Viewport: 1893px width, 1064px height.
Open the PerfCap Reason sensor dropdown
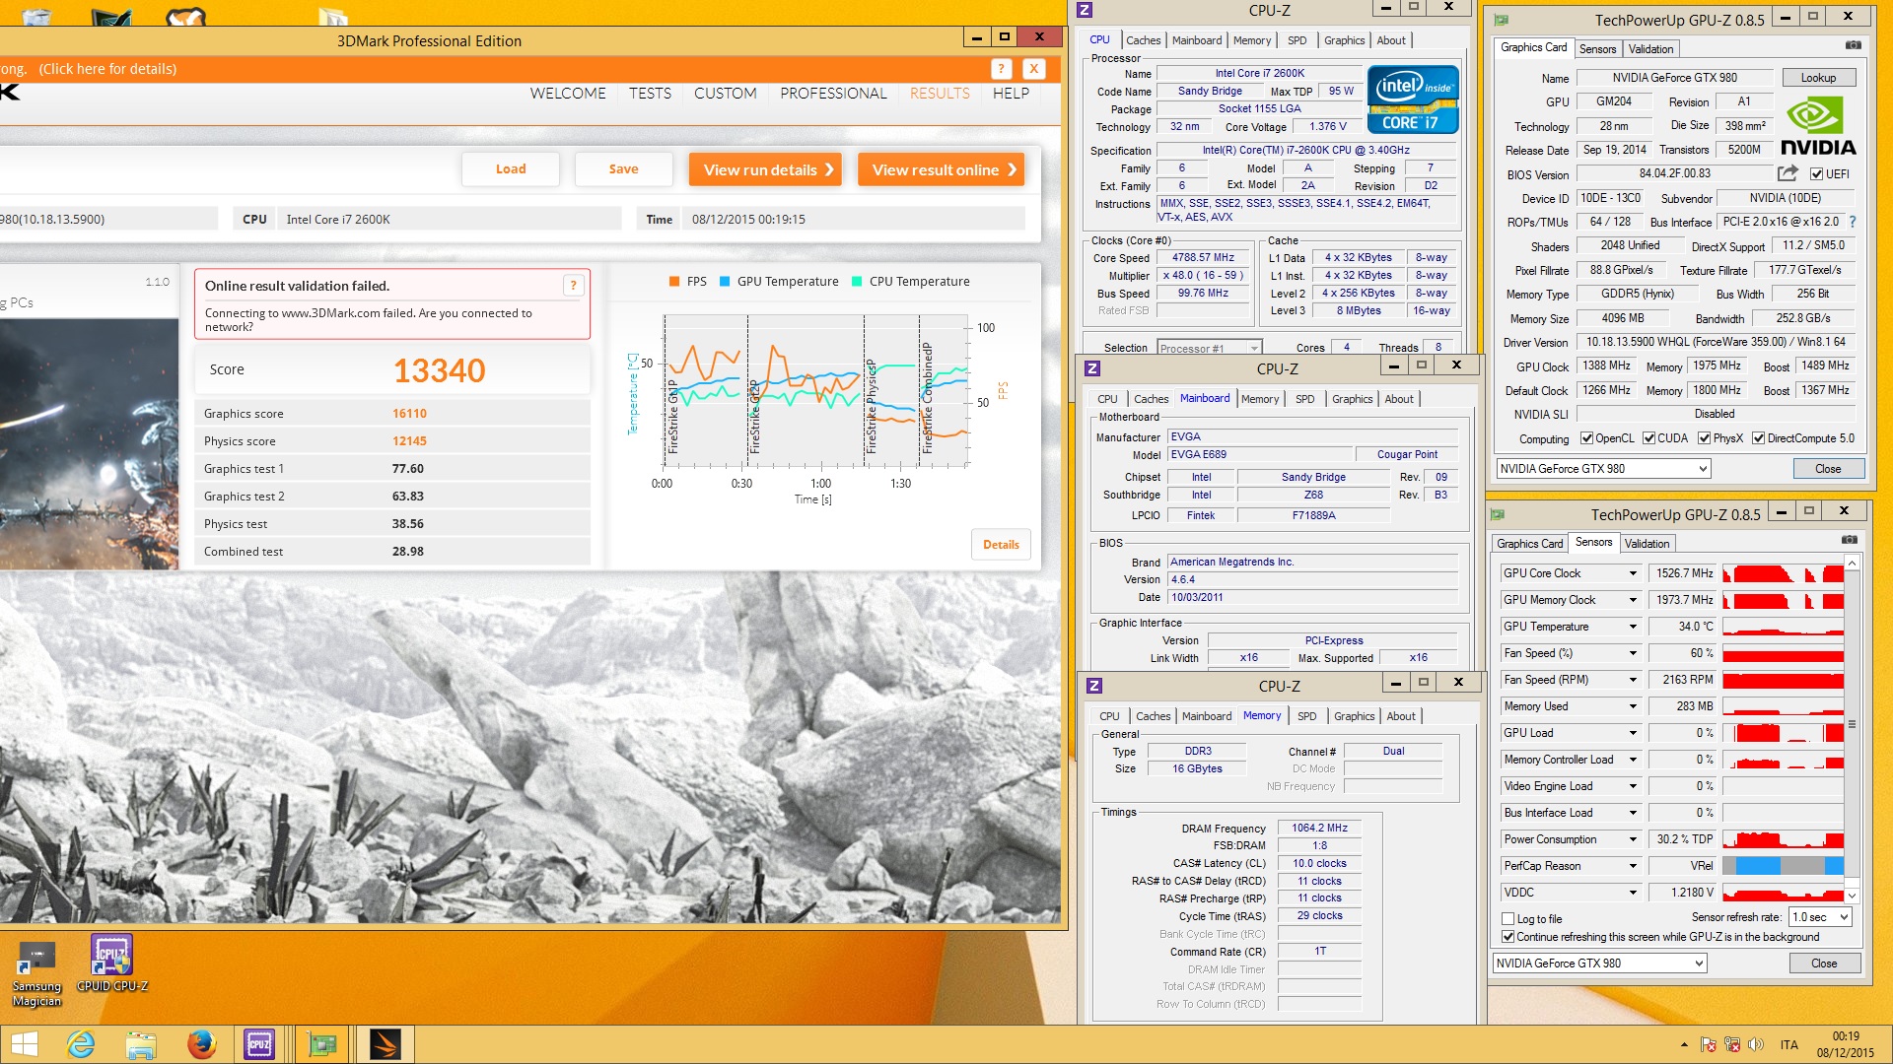coord(1633,866)
